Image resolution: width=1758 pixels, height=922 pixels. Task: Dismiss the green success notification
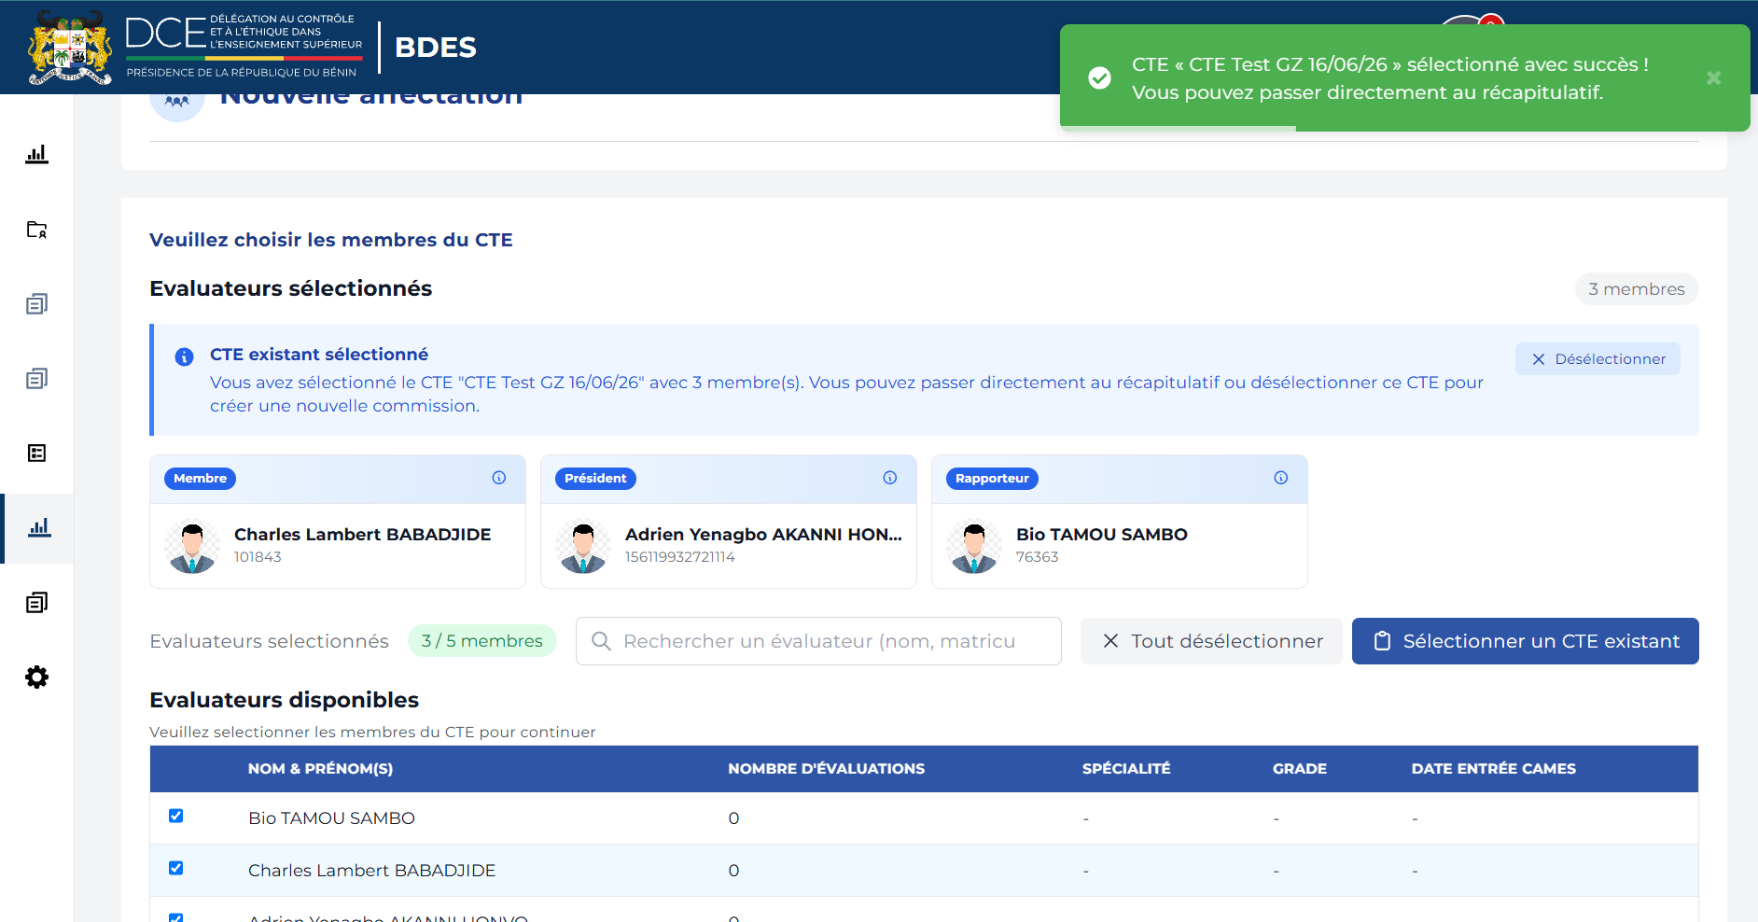point(1713,78)
